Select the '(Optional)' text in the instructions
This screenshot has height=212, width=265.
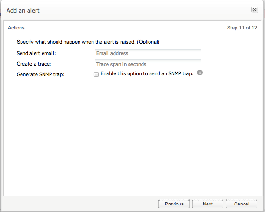[x=148, y=42]
